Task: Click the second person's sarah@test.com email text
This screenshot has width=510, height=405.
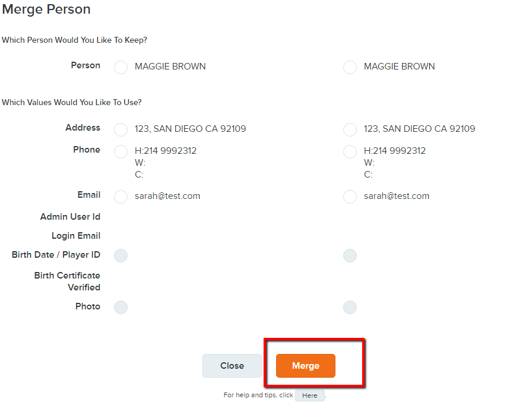Action: pyautogui.click(x=397, y=196)
